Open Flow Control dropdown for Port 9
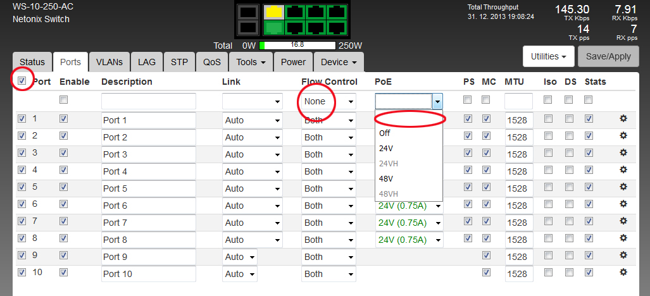The image size is (650, 296). click(x=328, y=257)
